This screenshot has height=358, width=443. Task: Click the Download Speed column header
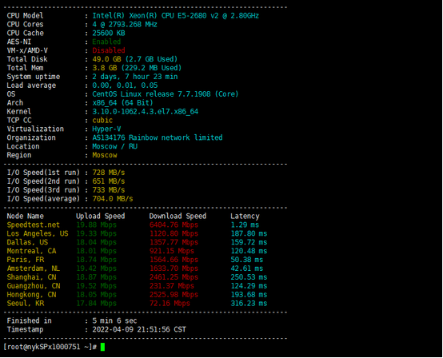178,217
